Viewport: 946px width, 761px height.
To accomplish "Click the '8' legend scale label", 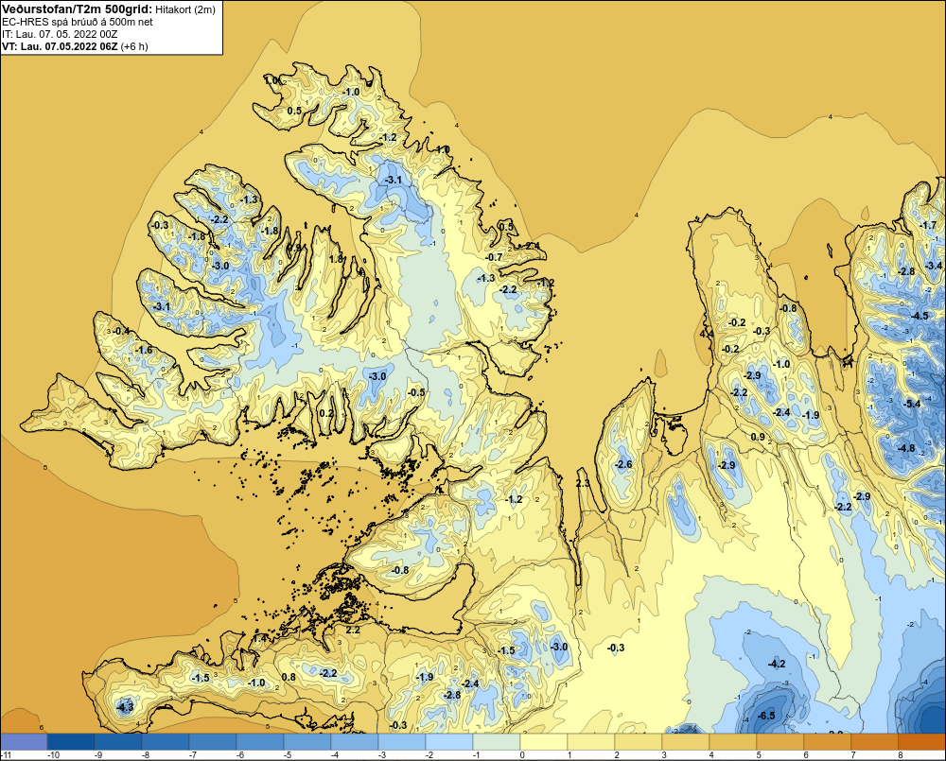I will pyautogui.click(x=901, y=755).
